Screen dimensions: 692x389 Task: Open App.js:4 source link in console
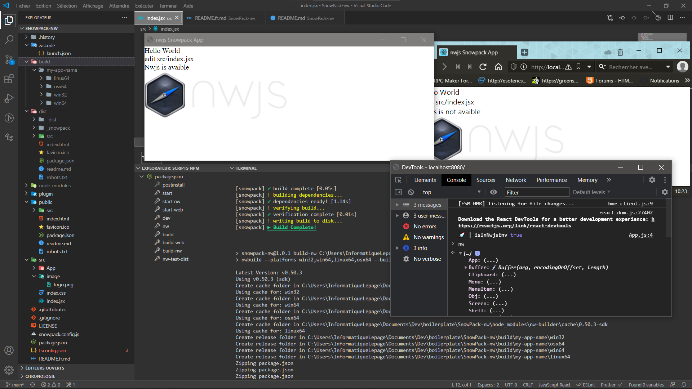coord(640,235)
